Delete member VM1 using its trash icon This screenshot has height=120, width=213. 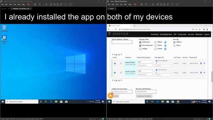pos(201,63)
